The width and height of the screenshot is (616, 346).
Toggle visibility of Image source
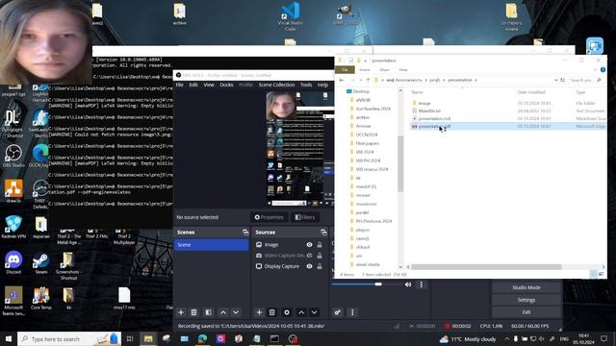[x=310, y=244]
